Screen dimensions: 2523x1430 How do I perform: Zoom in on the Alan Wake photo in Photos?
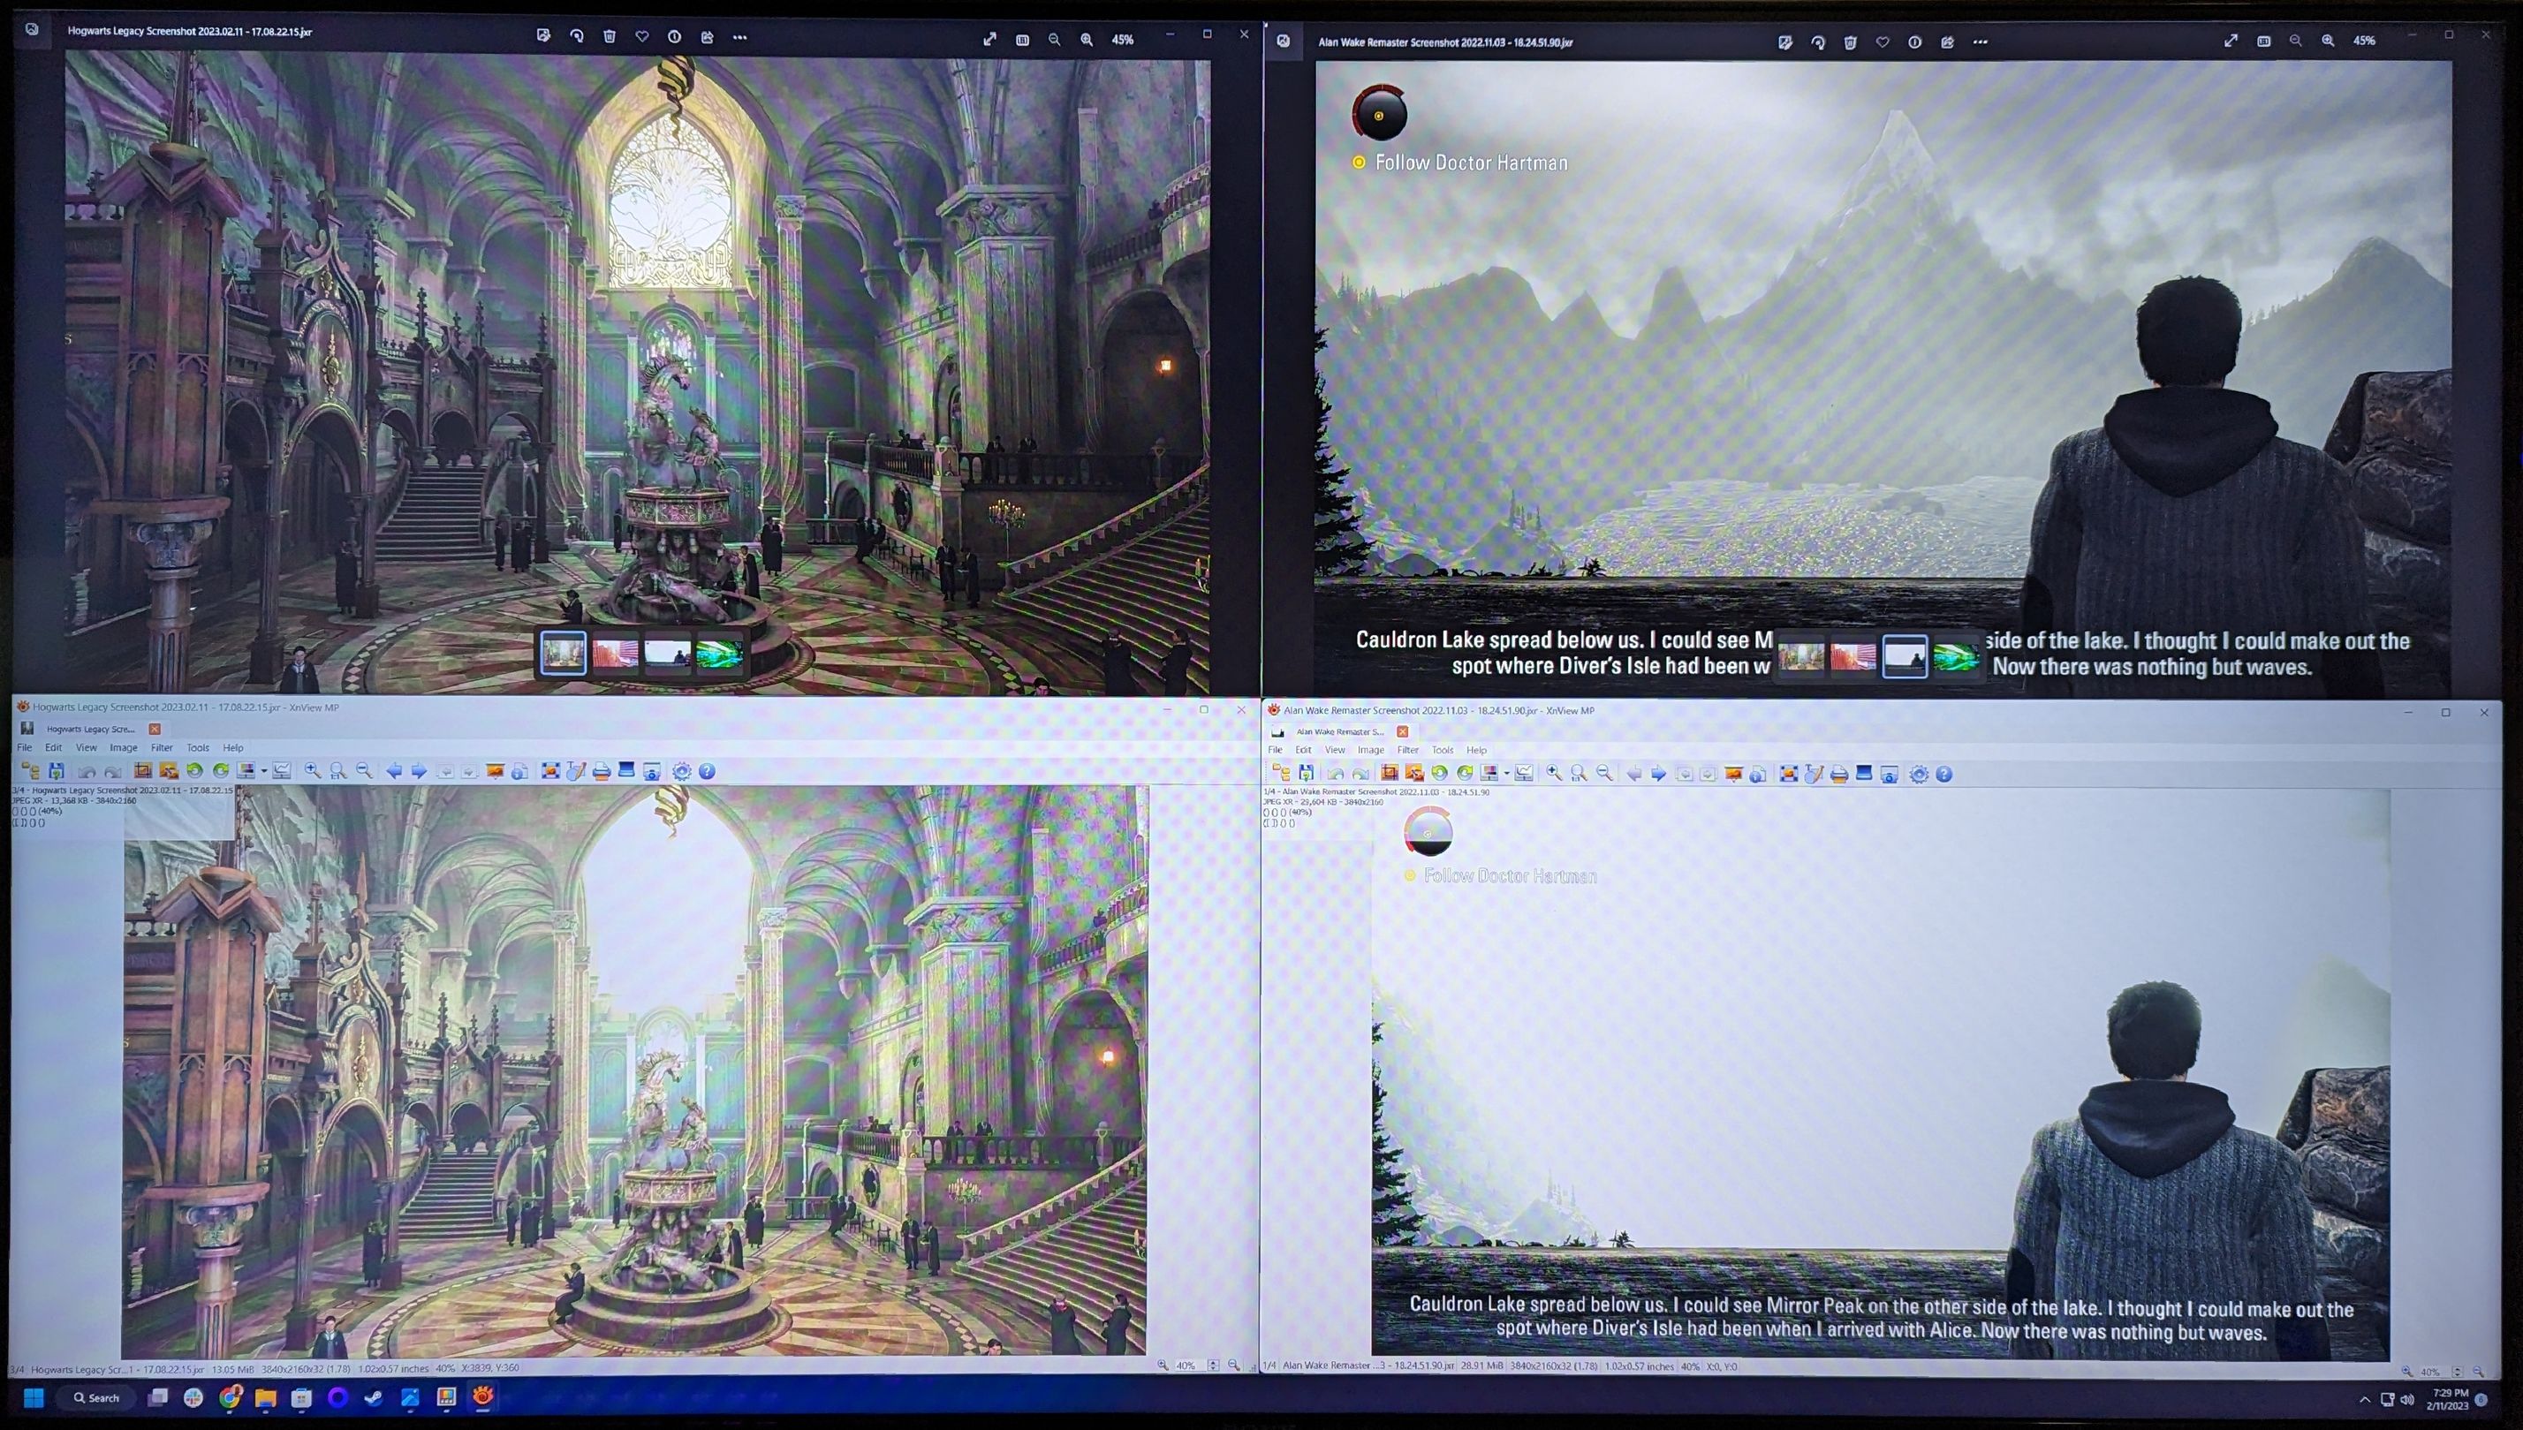point(2328,42)
